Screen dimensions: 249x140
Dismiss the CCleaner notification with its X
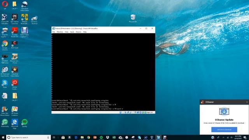pos(247,102)
